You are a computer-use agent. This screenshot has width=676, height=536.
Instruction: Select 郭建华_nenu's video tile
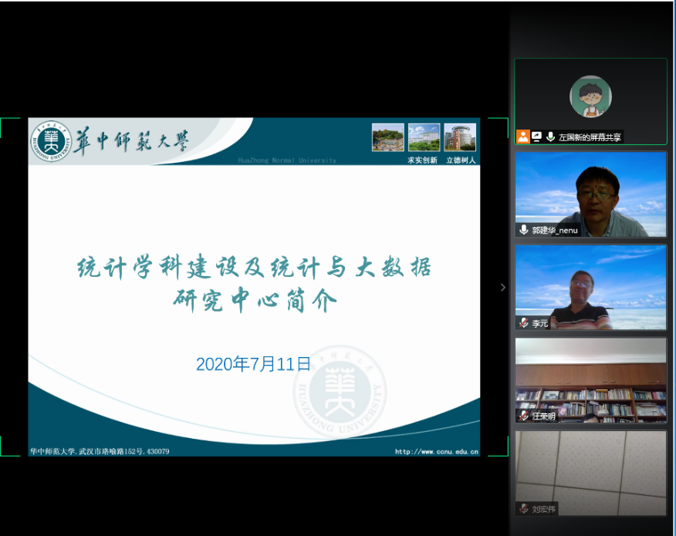[x=590, y=193]
